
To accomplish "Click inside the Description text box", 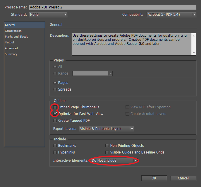I will pos(131,44).
